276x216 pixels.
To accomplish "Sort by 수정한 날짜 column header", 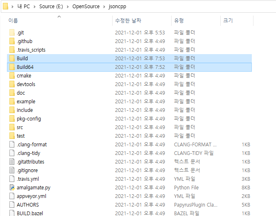I will 128,20.
